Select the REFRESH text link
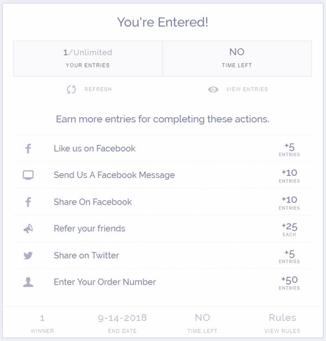326x341 pixels. 98,90
